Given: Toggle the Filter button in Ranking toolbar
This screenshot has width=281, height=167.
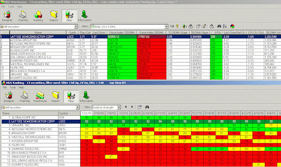Looking at the screenshot, I should (x=71, y=97).
